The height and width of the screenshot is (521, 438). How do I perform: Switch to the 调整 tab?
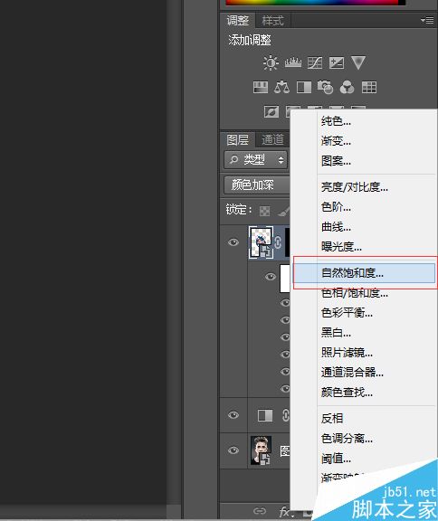[x=238, y=21]
